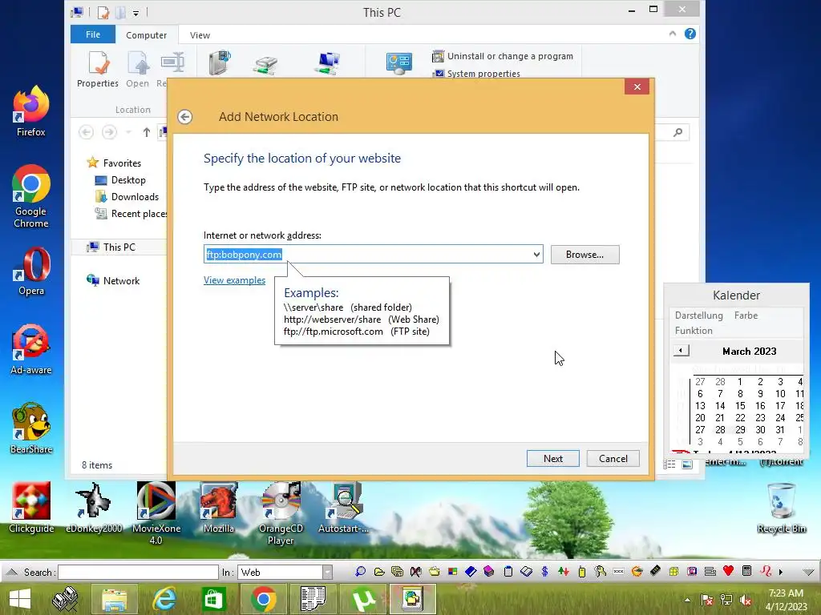Open Internet Explorer from the taskbar

(x=164, y=599)
